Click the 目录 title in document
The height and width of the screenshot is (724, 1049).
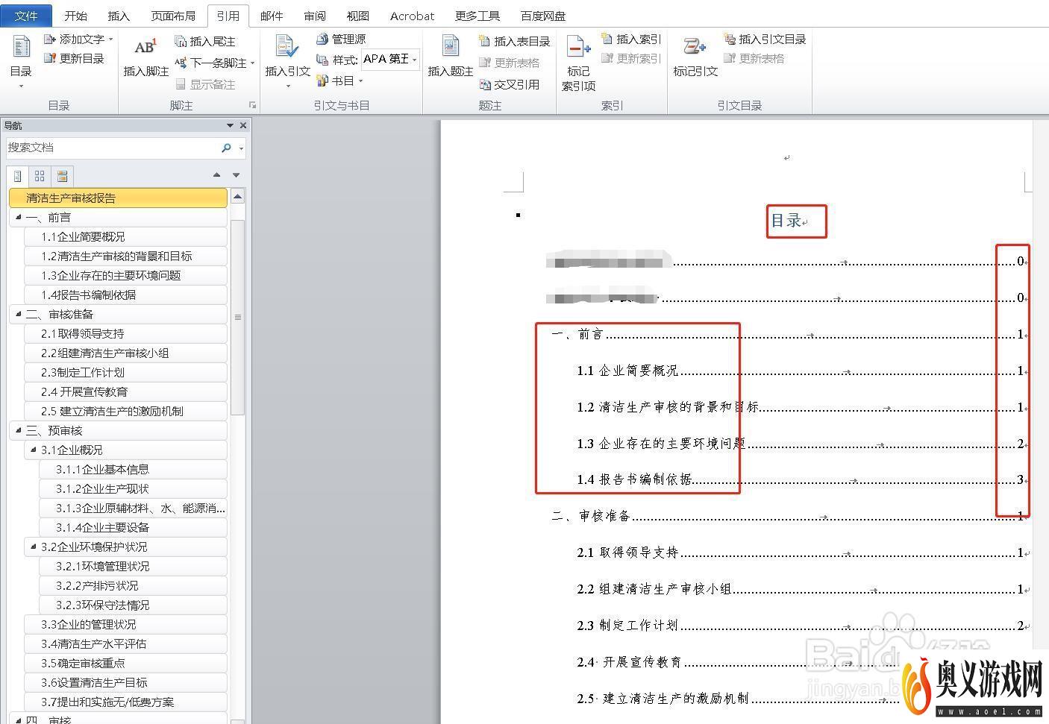(x=786, y=221)
